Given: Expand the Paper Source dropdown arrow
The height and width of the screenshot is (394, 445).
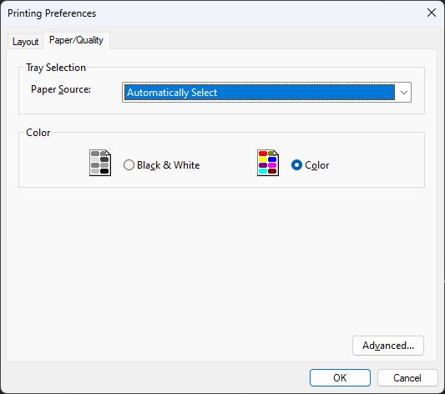Looking at the screenshot, I should [x=403, y=93].
